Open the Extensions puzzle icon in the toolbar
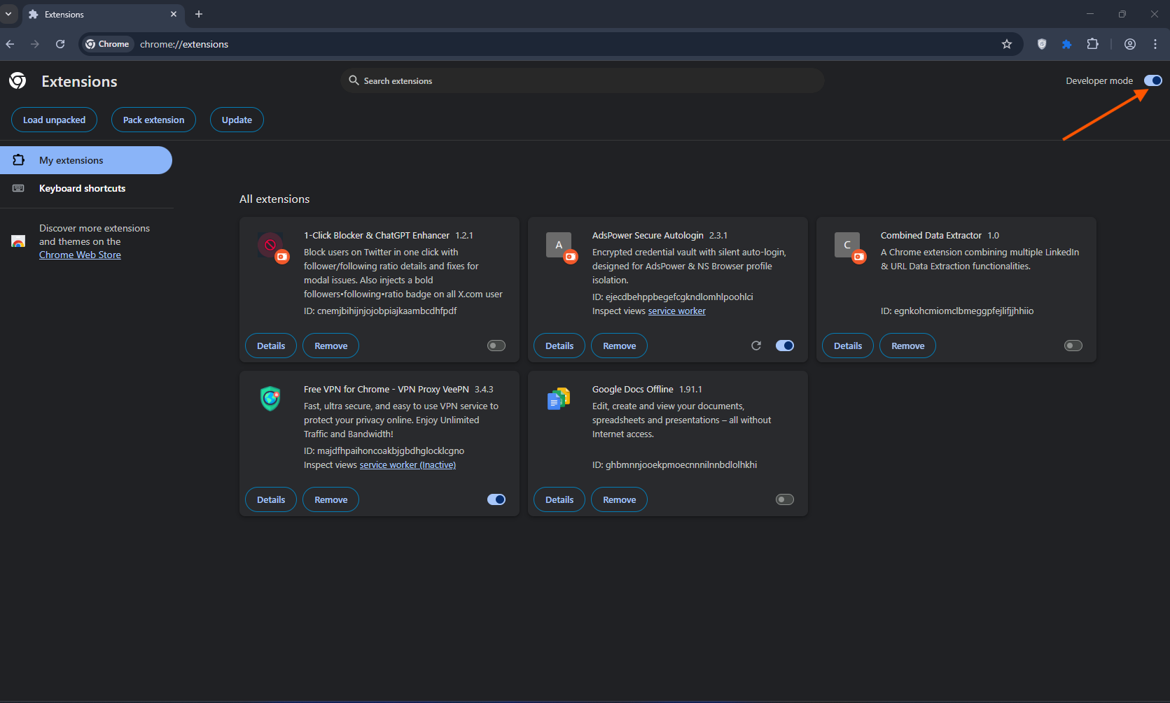Screen dimensions: 1170x703 pos(1092,44)
